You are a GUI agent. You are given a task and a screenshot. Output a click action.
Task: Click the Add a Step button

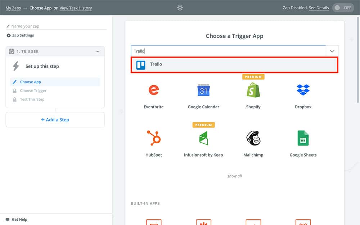[55, 120]
